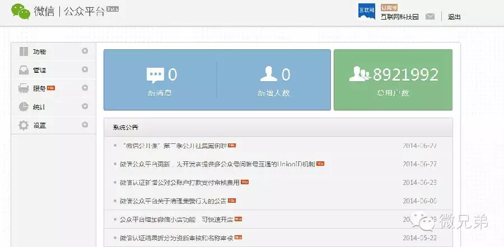Click the new badge beside UnionID announcement

click(x=320, y=164)
